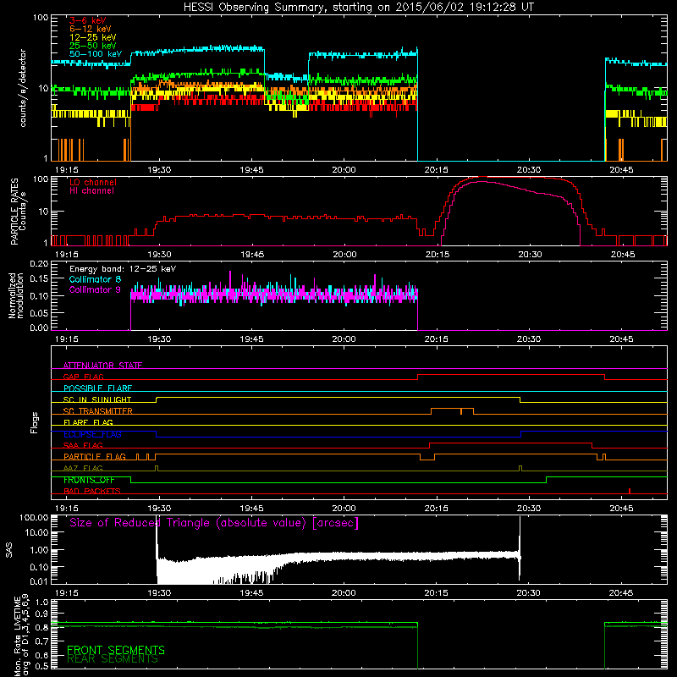Select the "SC IN SUNLIGHT" flag label

pos(97,399)
